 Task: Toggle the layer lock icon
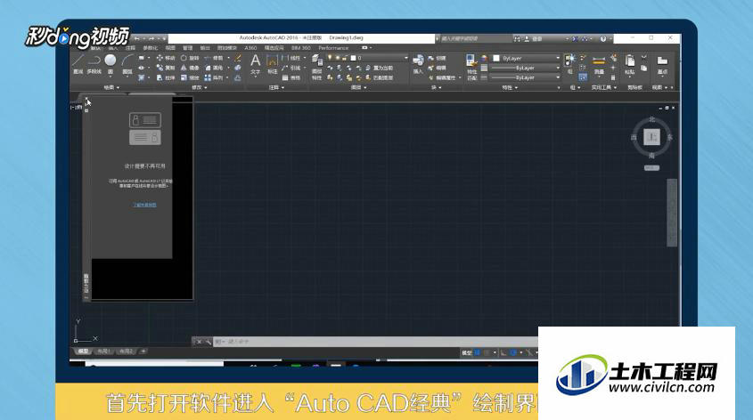(345, 58)
